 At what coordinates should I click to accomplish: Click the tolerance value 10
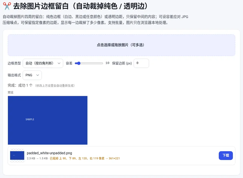coord(107,63)
